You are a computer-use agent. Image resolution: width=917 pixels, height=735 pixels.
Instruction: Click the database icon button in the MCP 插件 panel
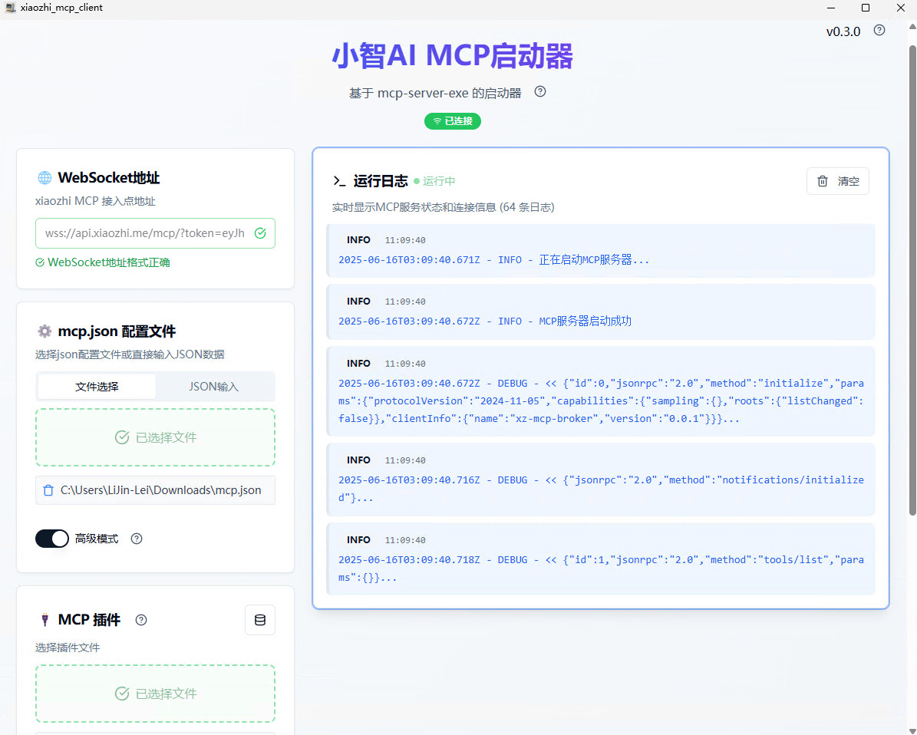click(x=260, y=620)
